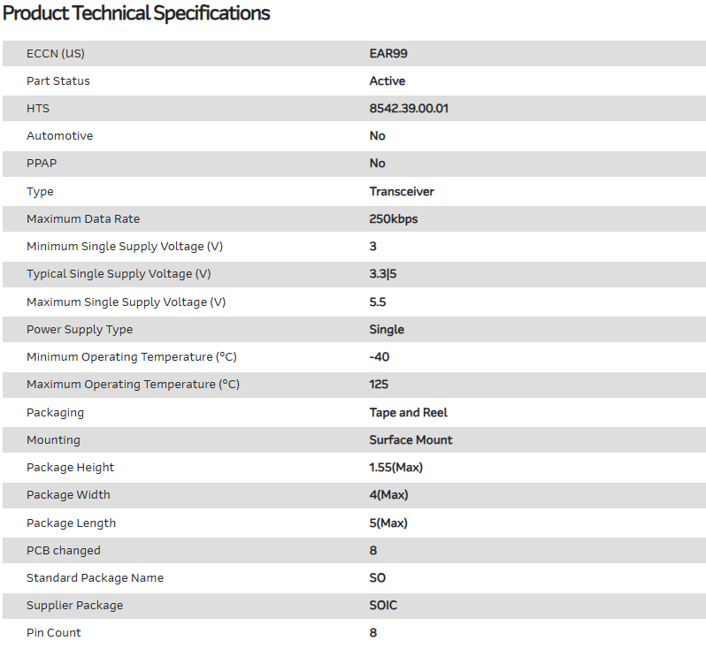706x649 pixels.
Task: Click the Product Technical Specifications heading
Action: (137, 13)
